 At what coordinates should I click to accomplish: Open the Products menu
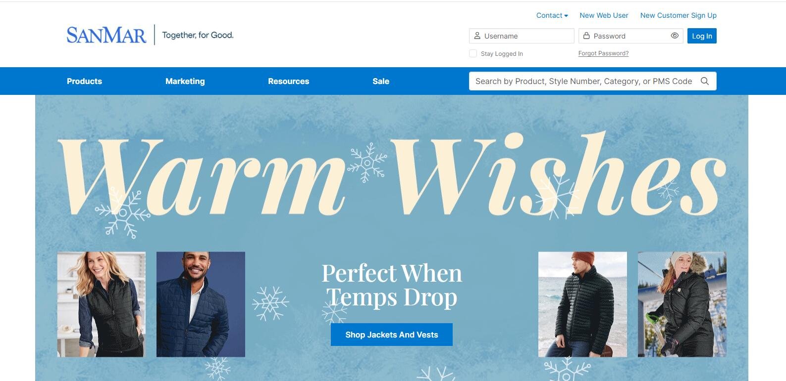pos(84,81)
